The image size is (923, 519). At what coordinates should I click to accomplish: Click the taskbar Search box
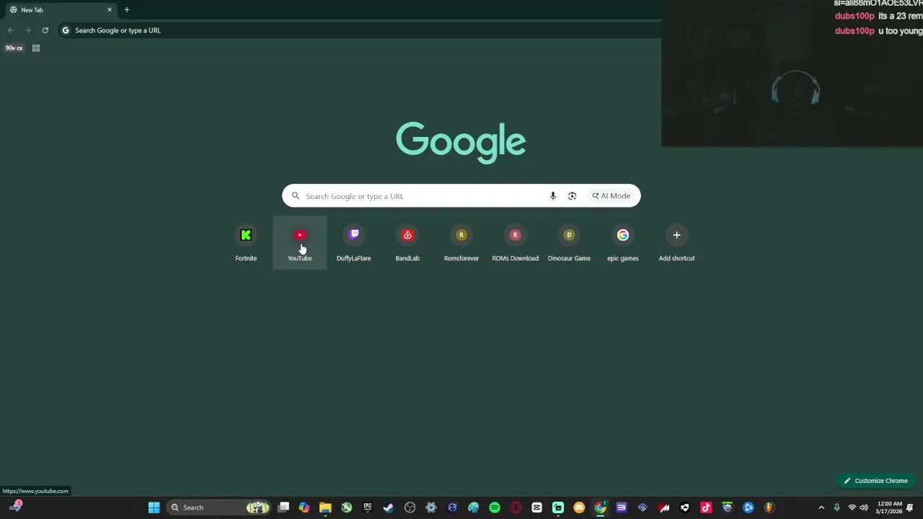[218, 507]
